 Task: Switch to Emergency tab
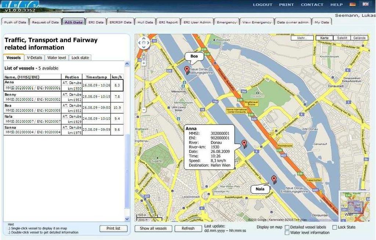coord(227,22)
